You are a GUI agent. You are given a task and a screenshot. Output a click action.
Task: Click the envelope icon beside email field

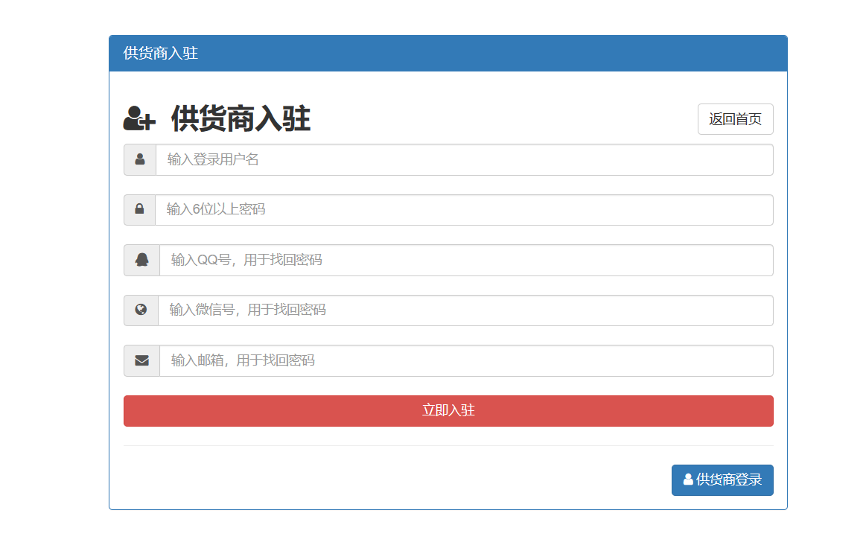[x=142, y=360]
